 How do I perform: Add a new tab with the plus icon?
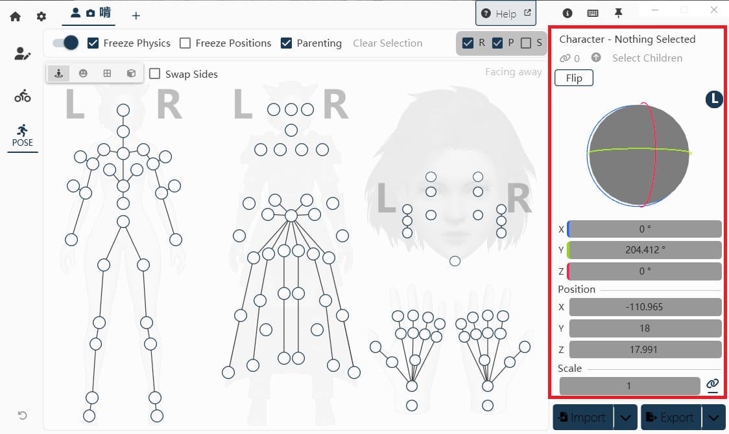point(136,16)
